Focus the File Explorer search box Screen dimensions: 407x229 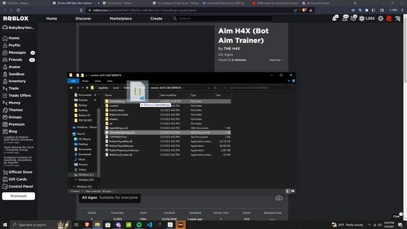click(257, 88)
